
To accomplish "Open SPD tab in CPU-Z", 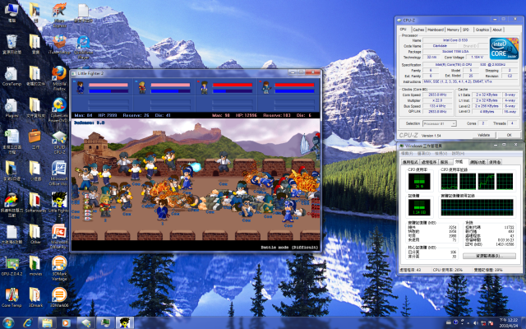I will click(x=466, y=30).
